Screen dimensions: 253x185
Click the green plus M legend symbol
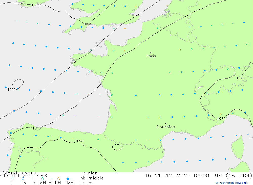(34, 179)
